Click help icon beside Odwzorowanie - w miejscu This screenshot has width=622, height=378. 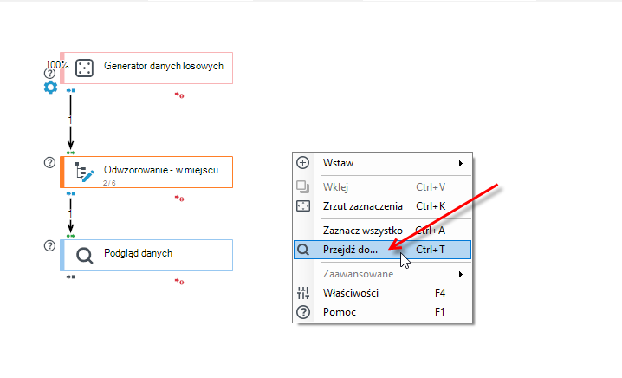click(49, 162)
